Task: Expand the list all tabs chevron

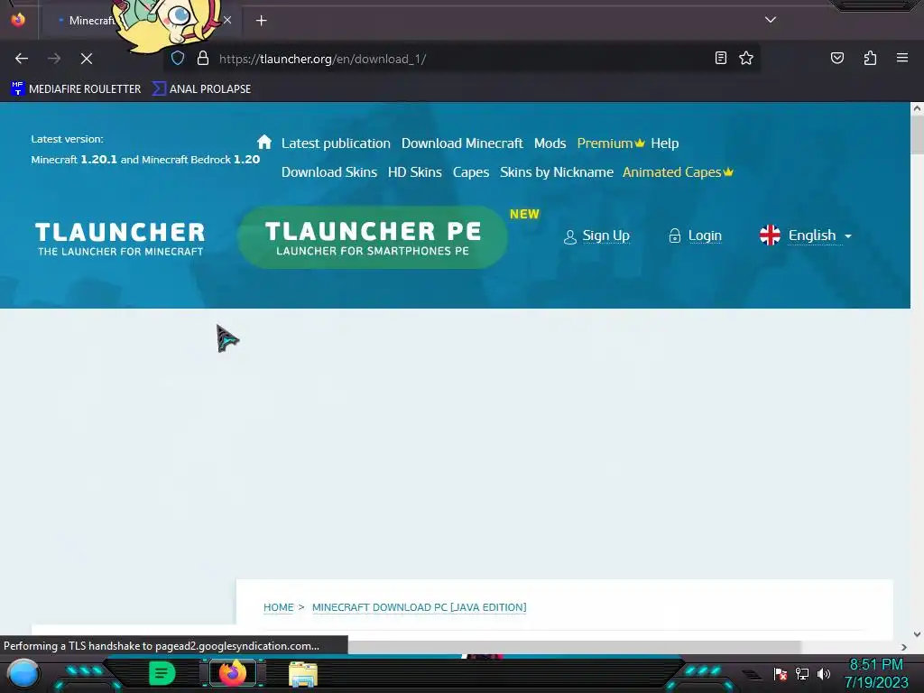Action: click(x=771, y=20)
